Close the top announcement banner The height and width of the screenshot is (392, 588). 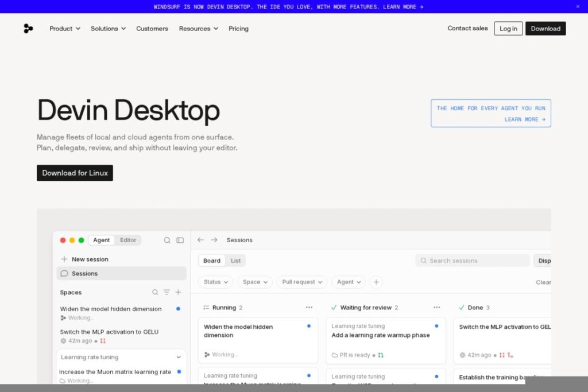578,6
